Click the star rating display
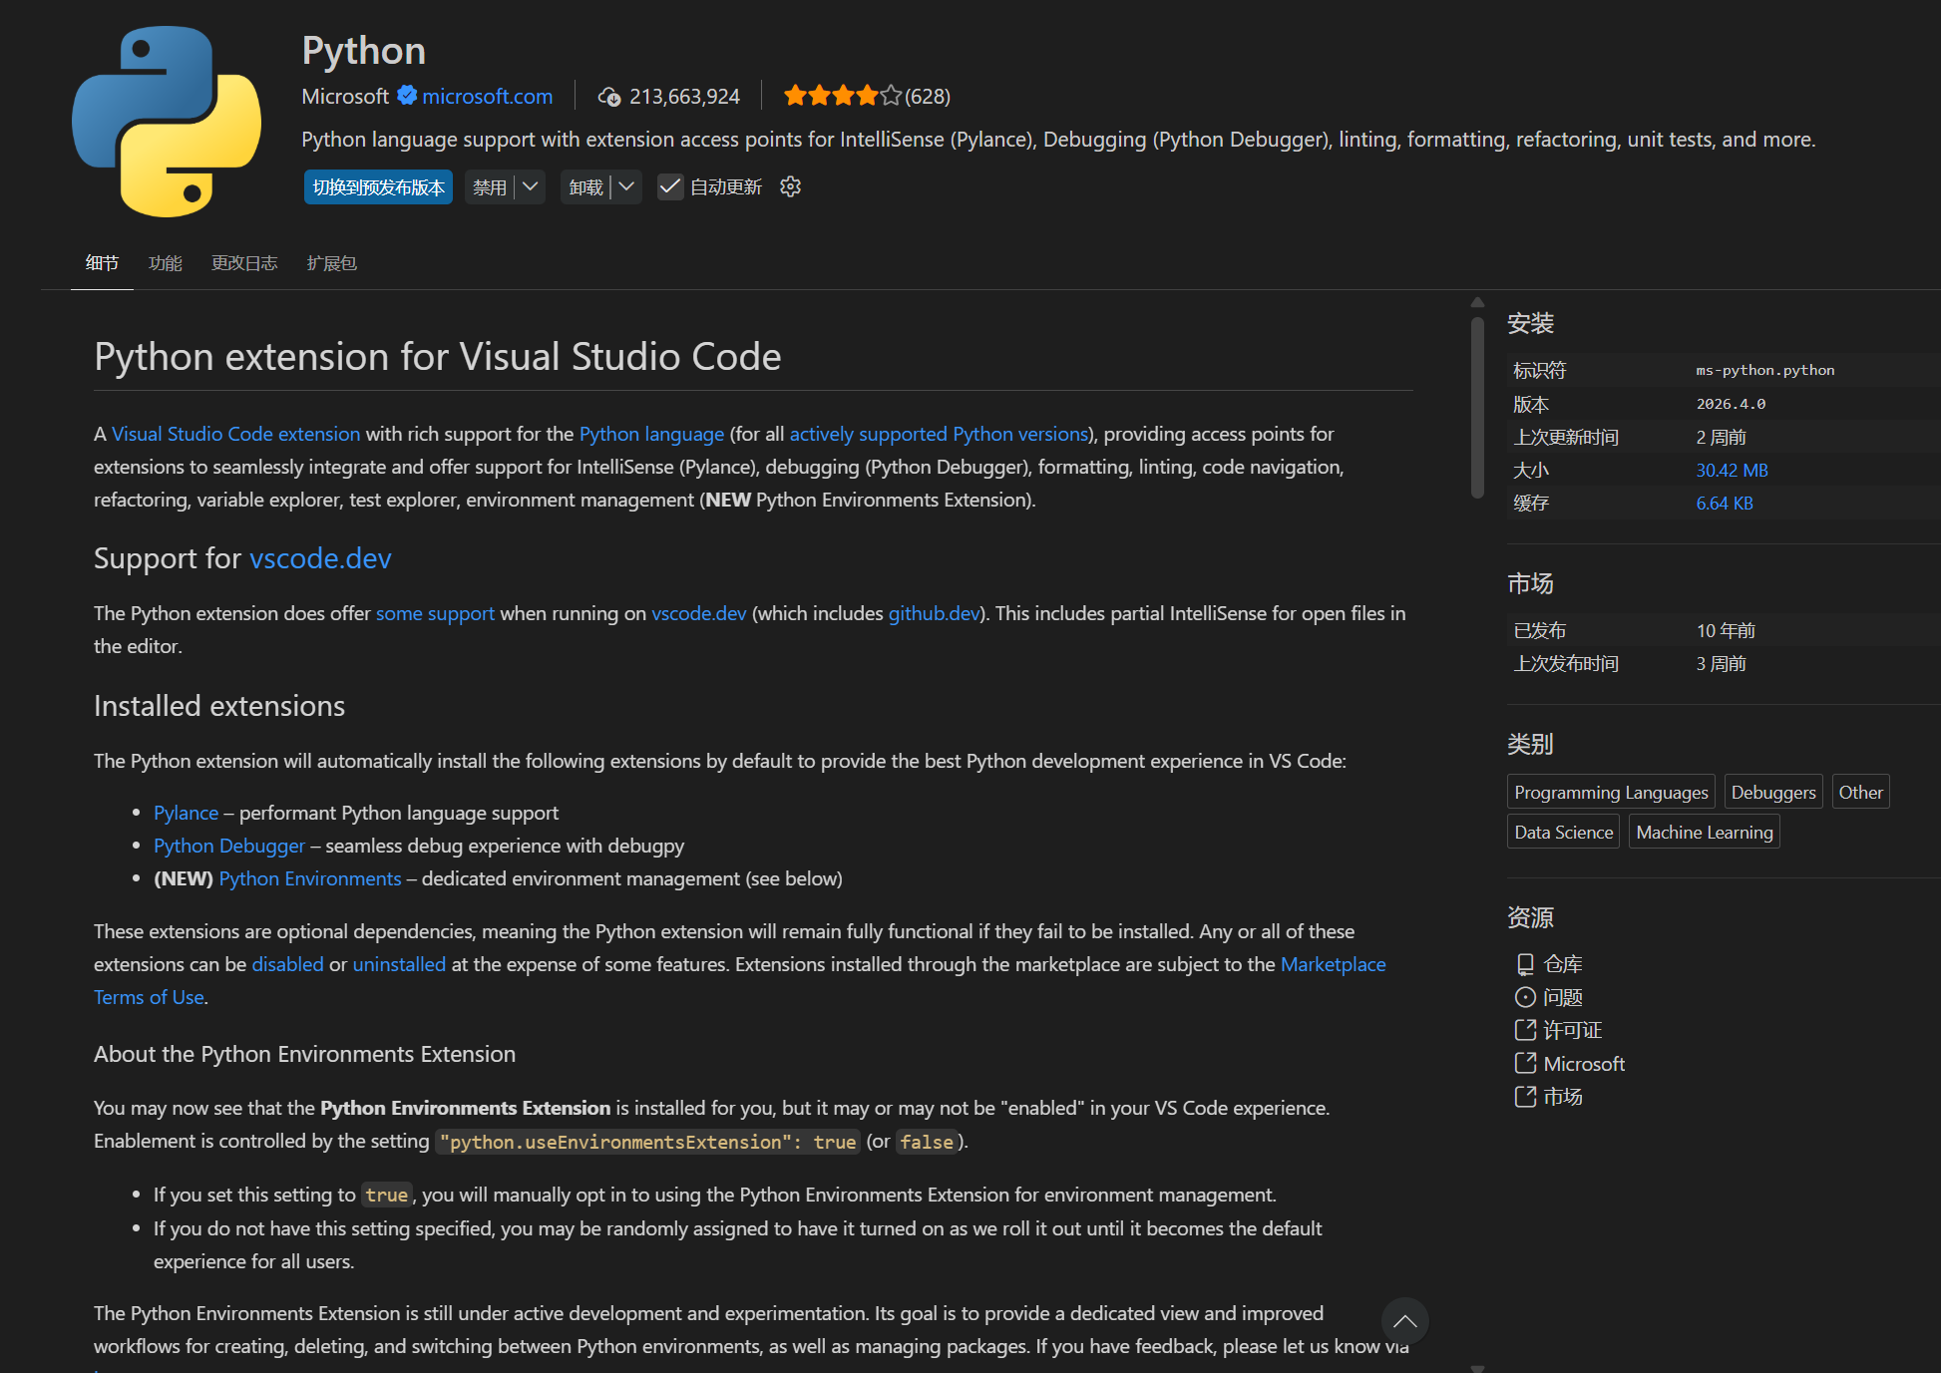The height and width of the screenshot is (1373, 1941). point(843,96)
